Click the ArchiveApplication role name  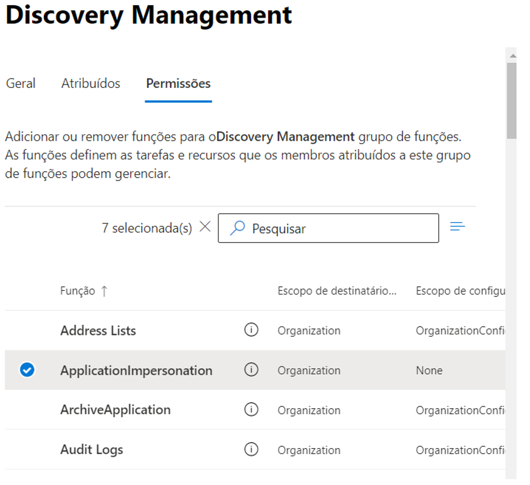coord(115,410)
